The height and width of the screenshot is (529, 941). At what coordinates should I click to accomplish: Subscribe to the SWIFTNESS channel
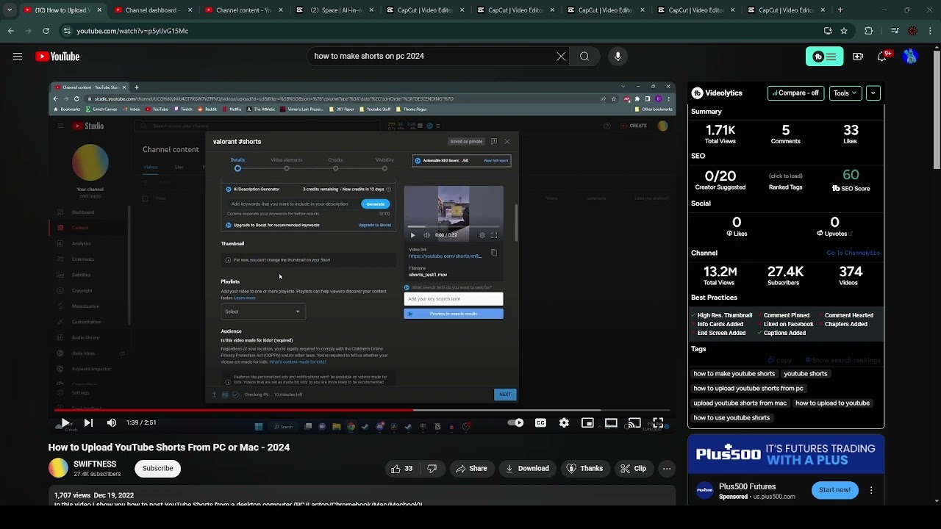(x=157, y=469)
